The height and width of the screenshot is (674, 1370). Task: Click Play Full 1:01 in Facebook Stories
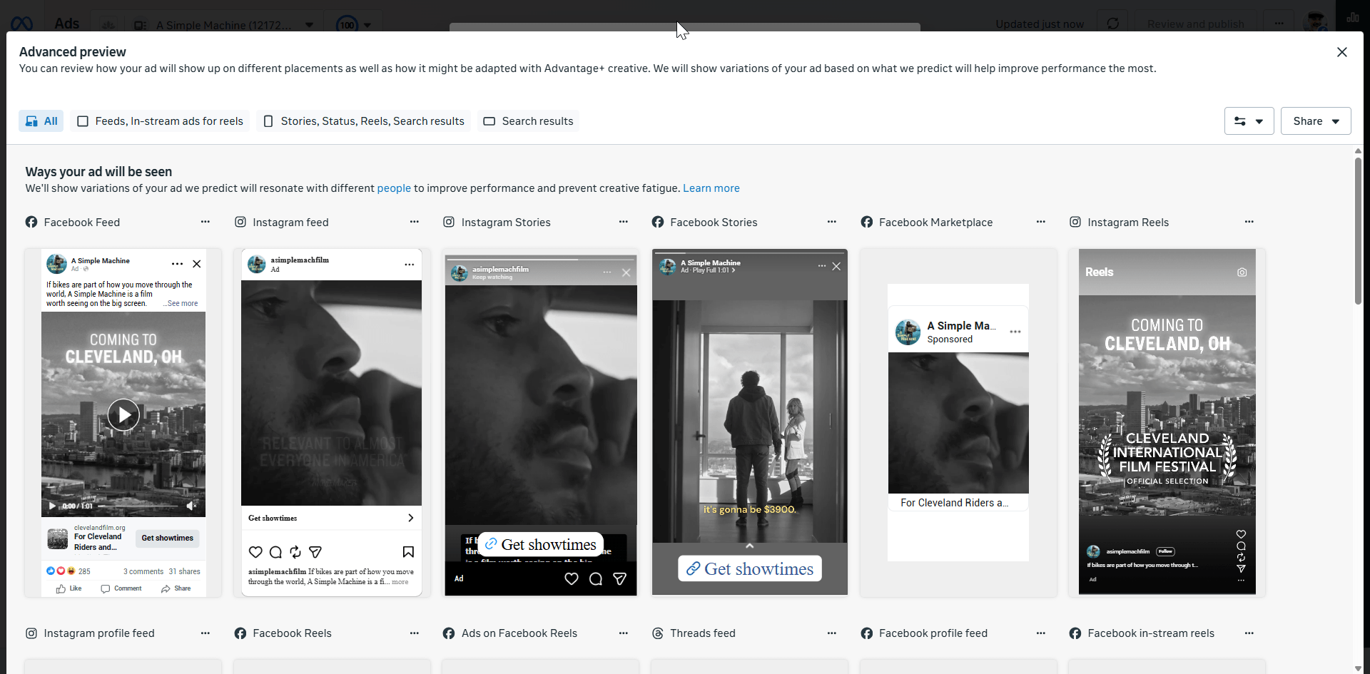tap(714, 270)
